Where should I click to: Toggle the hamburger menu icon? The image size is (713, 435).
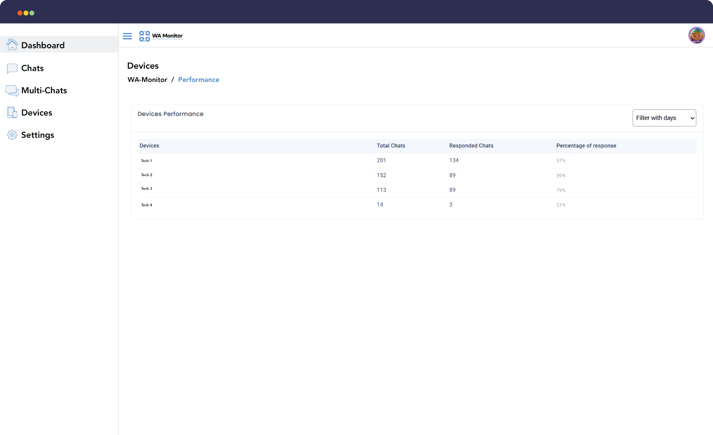127,36
